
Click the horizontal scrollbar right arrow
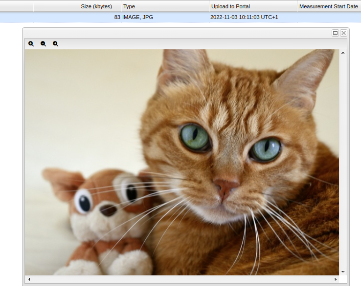coord(336,279)
